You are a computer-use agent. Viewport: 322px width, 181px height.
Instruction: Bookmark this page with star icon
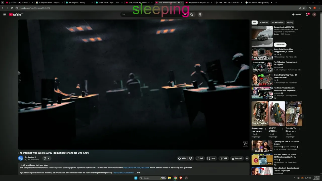[x=304, y=8]
